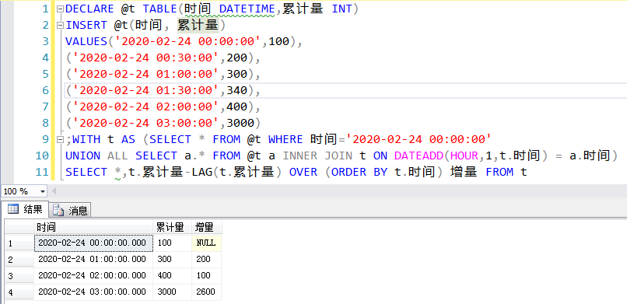The width and height of the screenshot is (627, 304).
Task: Click cell 2020-02-24 03:00:00.000 in results
Action: [x=93, y=292]
